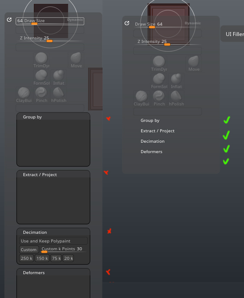Select TrimDynamic brush in right panel
The image size is (244, 298).
click(x=159, y=64)
